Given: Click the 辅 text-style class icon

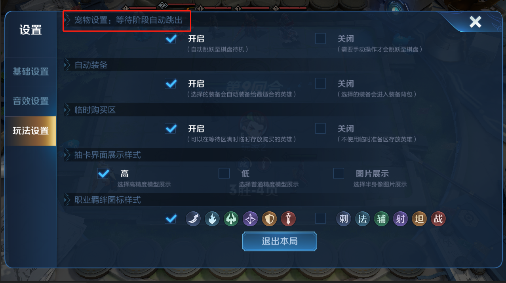Looking at the screenshot, I should (x=381, y=218).
